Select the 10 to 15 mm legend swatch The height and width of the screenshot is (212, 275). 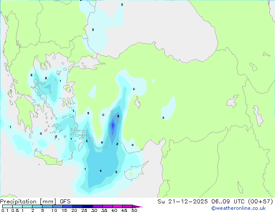point(57,206)
